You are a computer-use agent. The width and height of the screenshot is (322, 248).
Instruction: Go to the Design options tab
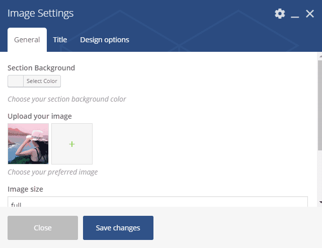(x=105, y=40)
